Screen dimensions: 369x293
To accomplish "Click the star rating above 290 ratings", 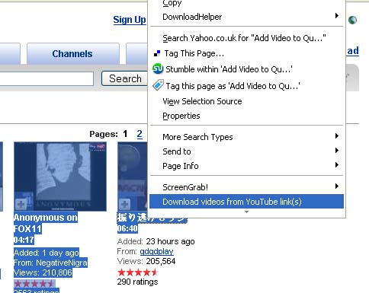I will coord(137,272).
